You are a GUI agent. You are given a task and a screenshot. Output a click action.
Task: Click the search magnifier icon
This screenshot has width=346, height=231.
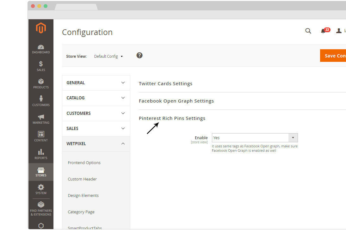[308, 31]
